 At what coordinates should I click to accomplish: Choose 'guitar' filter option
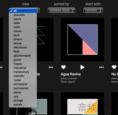click(23, 60)
